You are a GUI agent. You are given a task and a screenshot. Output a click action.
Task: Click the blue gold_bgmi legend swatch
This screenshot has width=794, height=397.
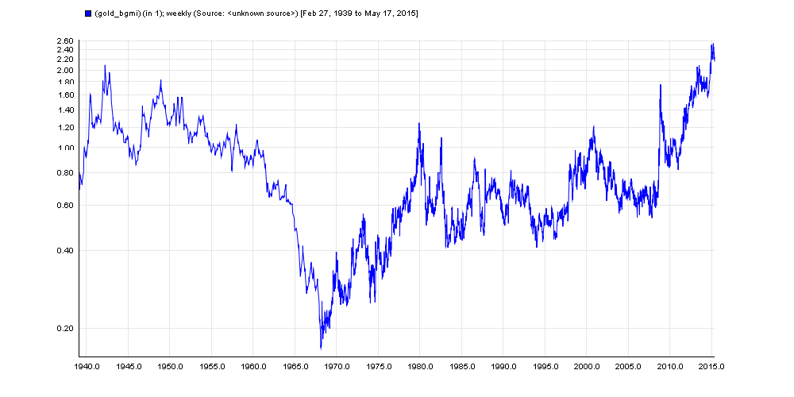(87, 13)
